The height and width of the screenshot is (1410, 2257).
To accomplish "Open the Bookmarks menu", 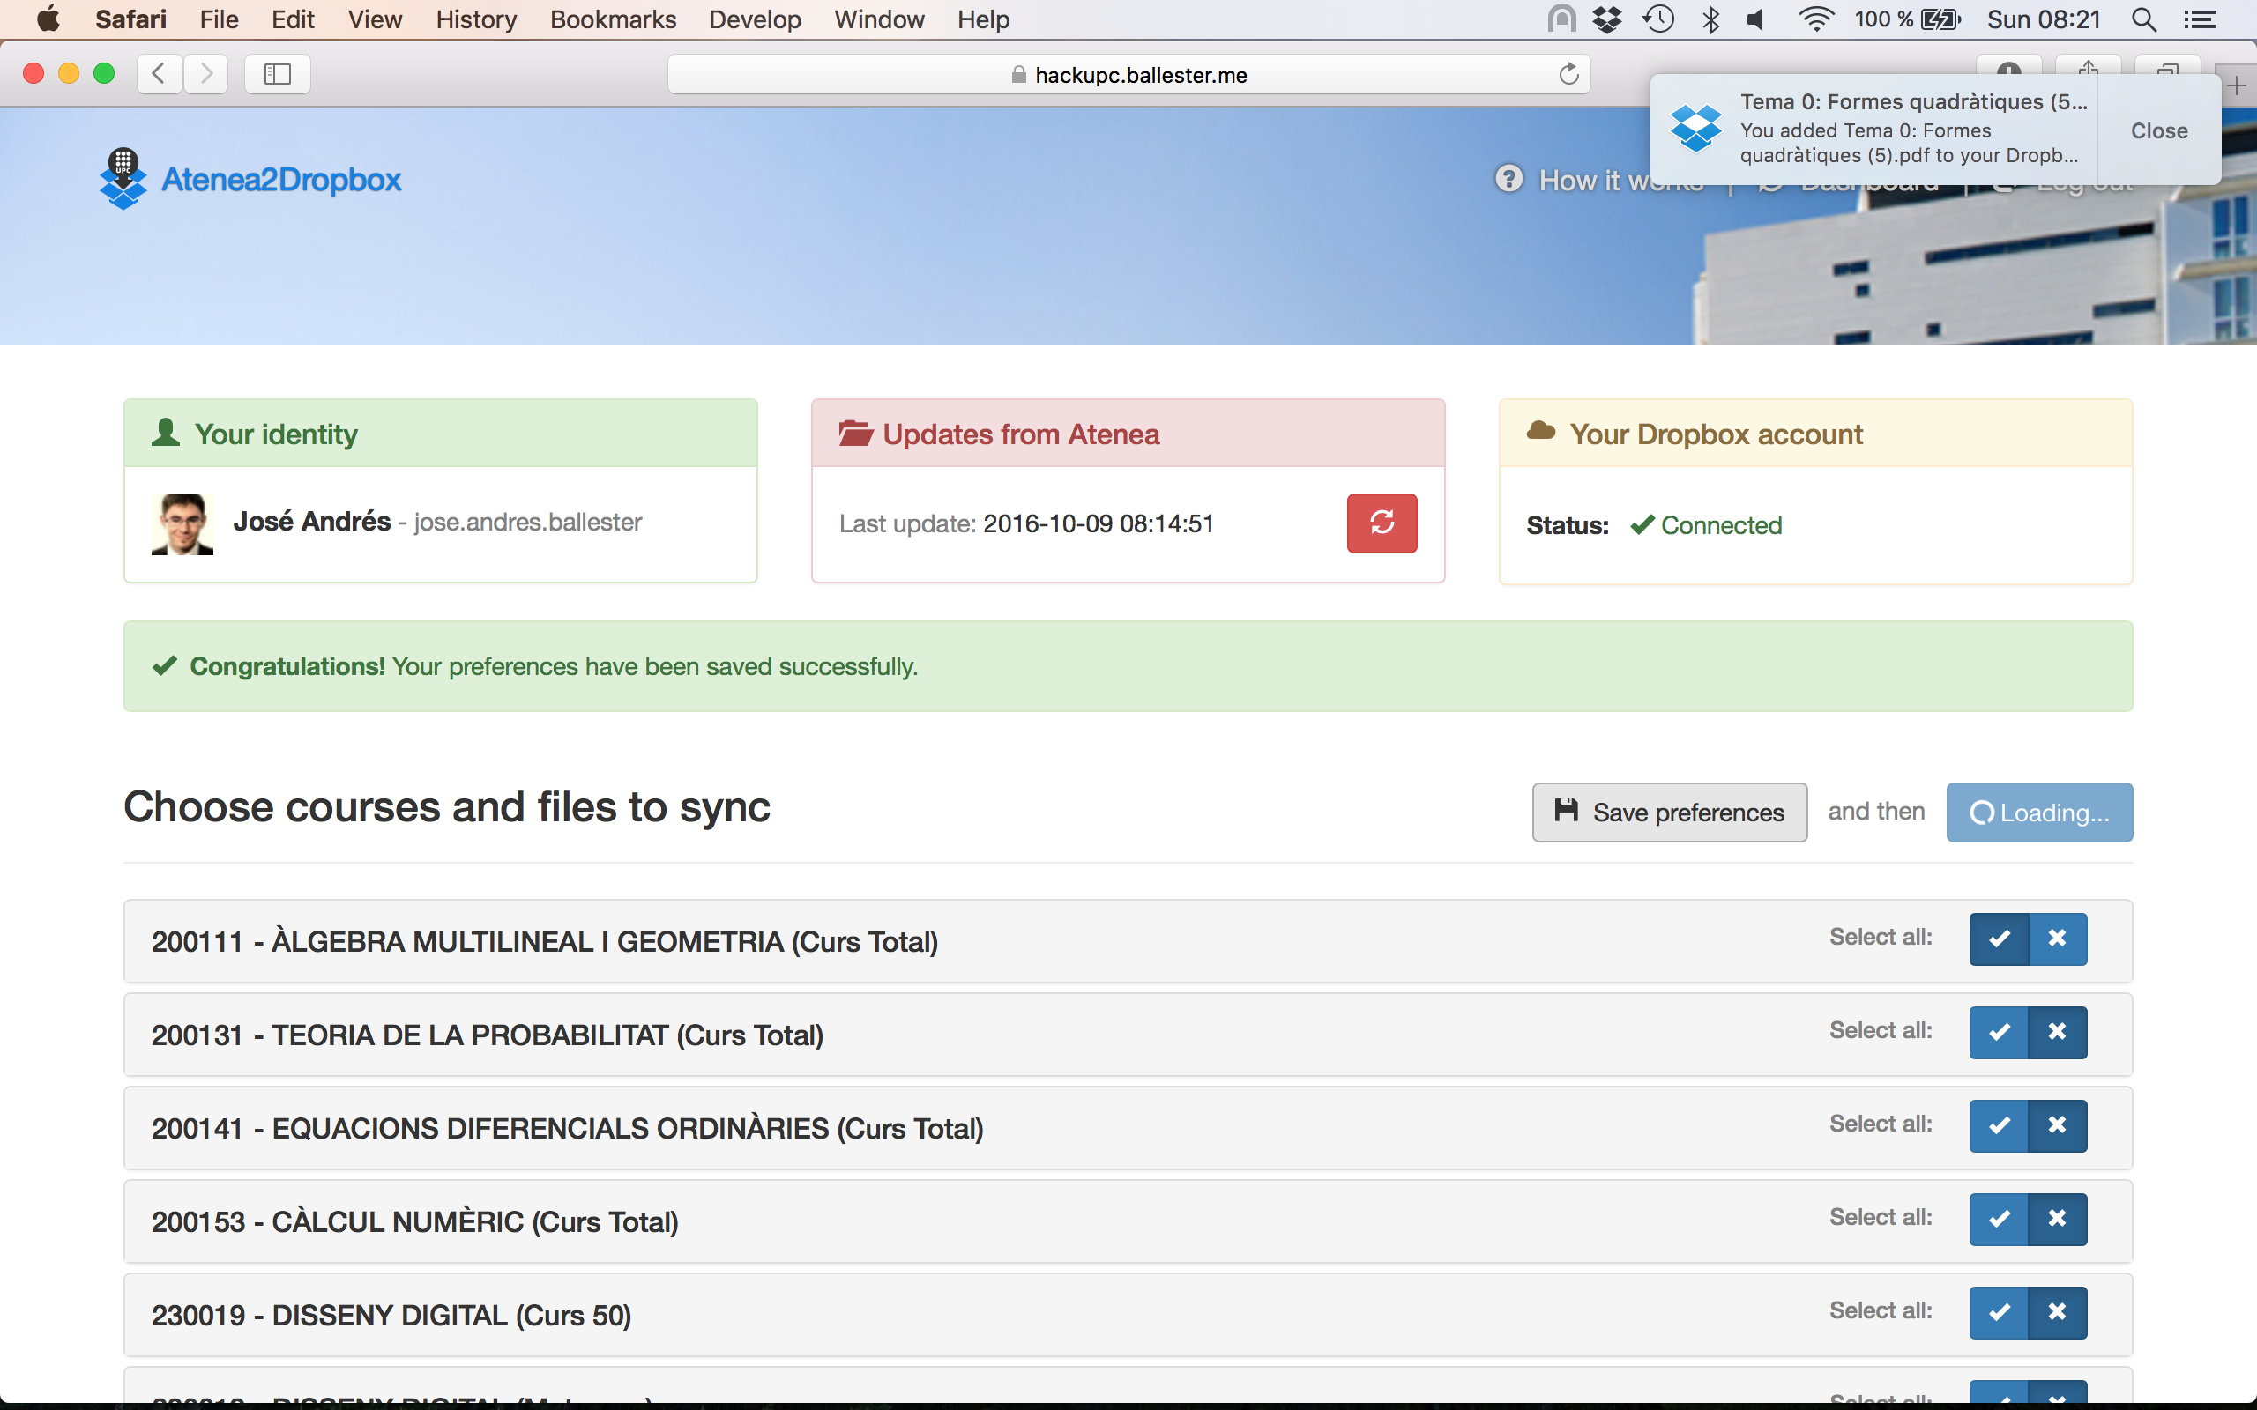I will coord(613,19).
